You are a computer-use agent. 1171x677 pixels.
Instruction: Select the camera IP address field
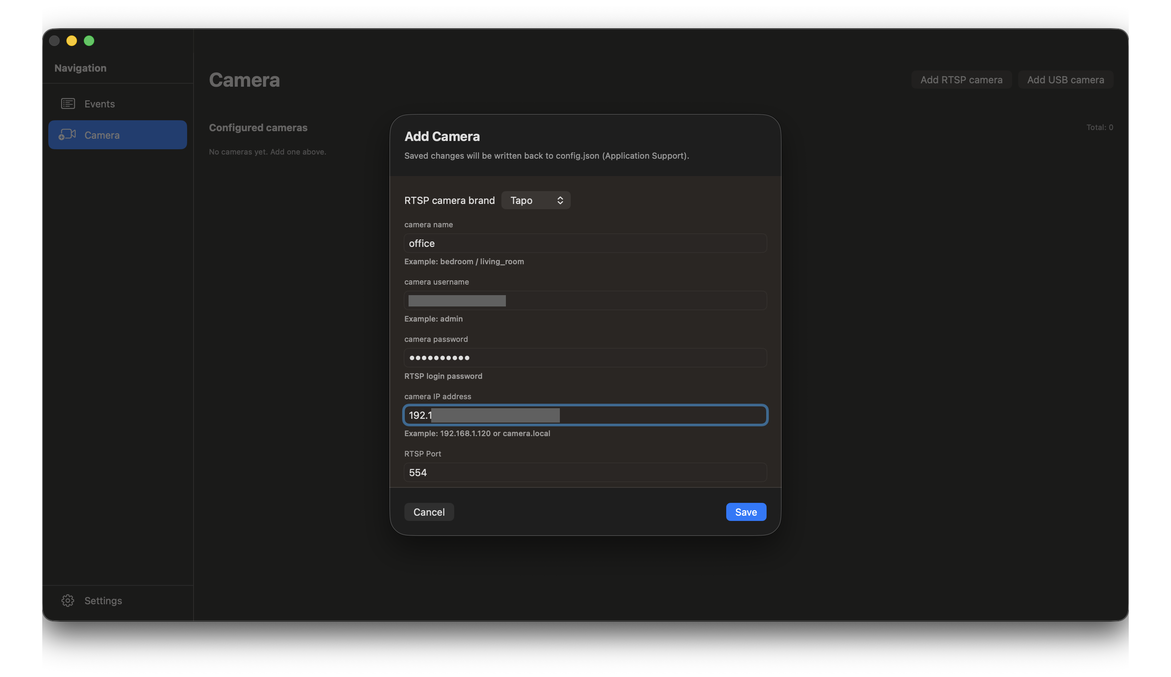pos(585,415)
